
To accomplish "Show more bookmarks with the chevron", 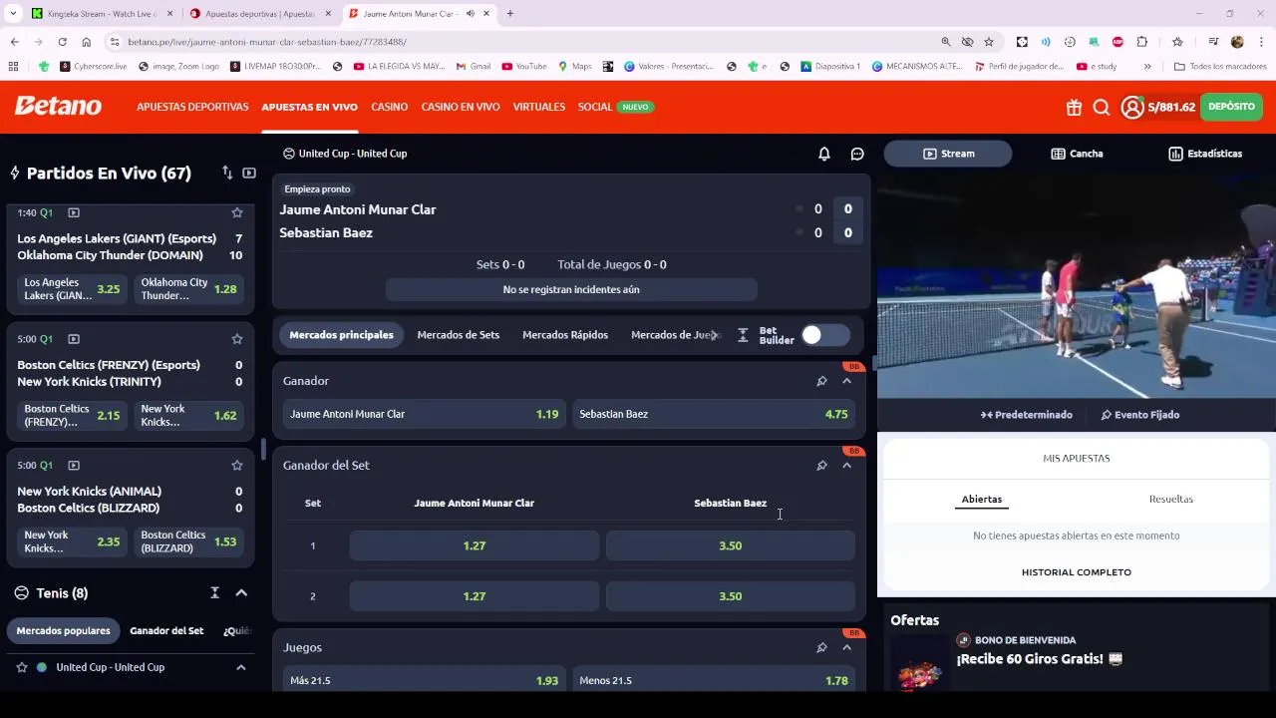I will coord(1147,67).
